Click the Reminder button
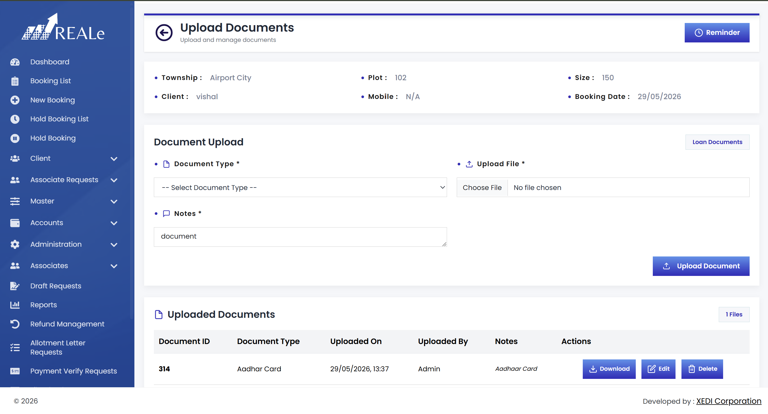The height and width of the screenshot is (414, 768). [x=717, y=32]
